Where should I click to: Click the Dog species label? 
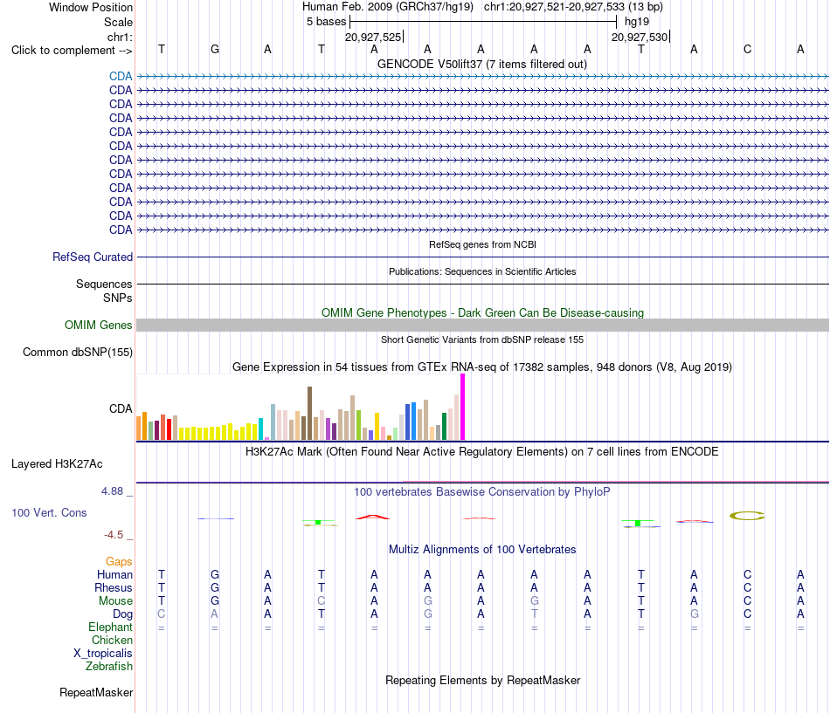122,614
